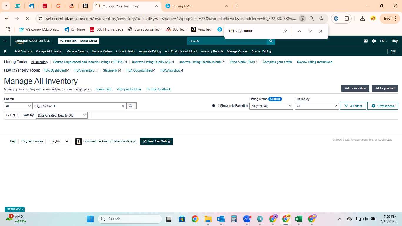
Task: Open the pinned Amazon tab
Action: coord(85,6)
